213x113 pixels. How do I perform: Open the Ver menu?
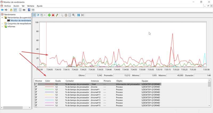23,6
